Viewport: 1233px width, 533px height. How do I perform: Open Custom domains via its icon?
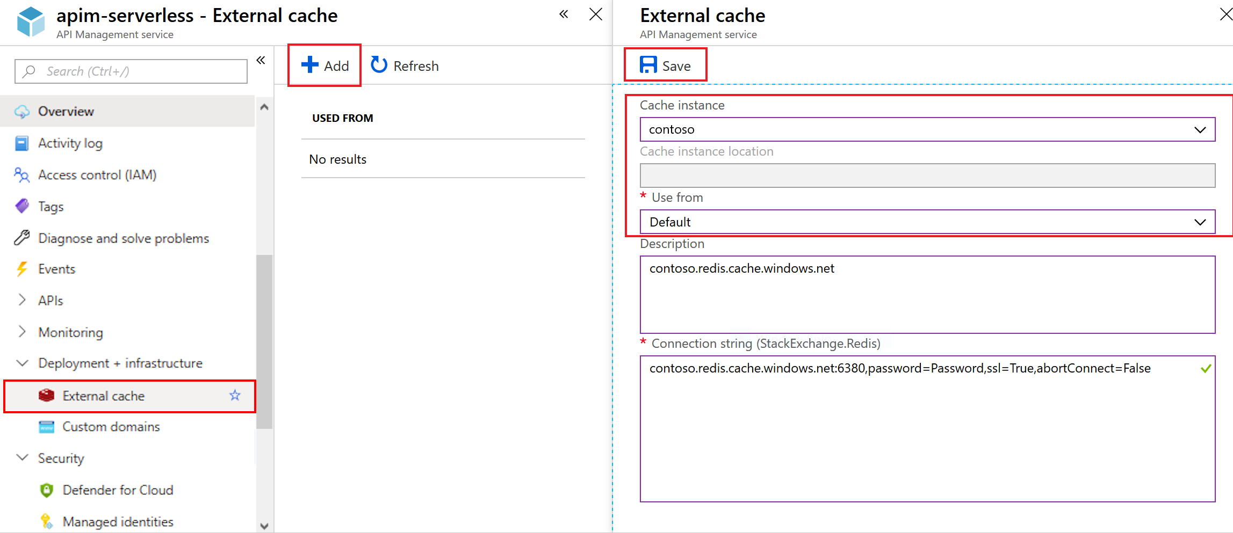click(x=47, y=427)
